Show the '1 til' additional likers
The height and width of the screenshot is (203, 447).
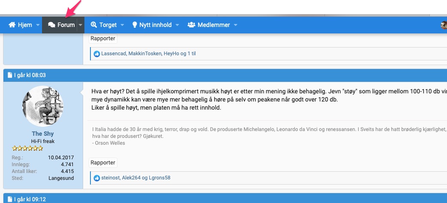point(192,54)
